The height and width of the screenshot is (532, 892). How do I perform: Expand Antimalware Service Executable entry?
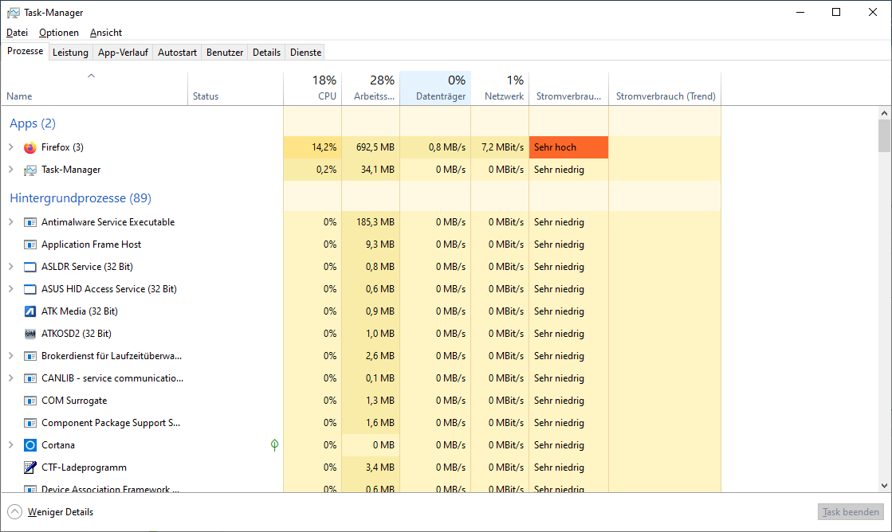pos(11,222)
